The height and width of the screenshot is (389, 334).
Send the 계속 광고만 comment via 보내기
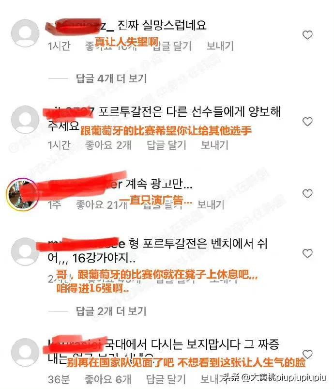[211, 205]
